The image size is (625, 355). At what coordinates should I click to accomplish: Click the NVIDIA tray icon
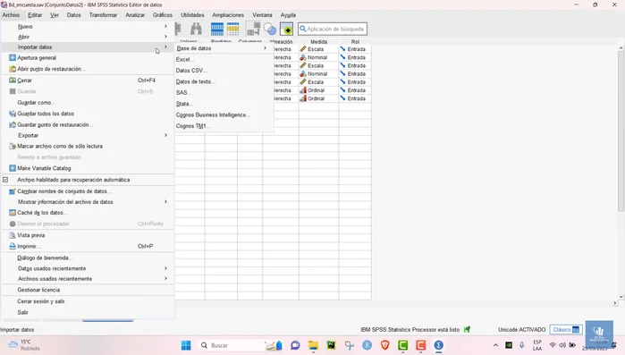[509, 345]
